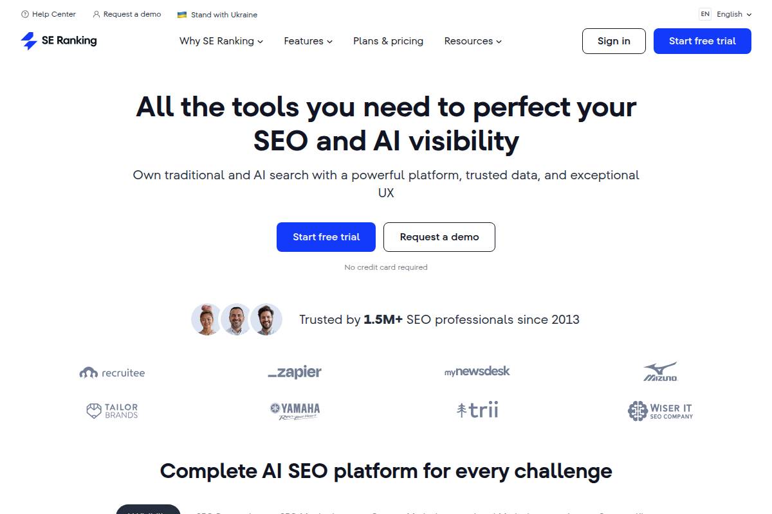Click the hero Start free trial button
This screenshot has width=772, height=514.
[x=326, y=237]
